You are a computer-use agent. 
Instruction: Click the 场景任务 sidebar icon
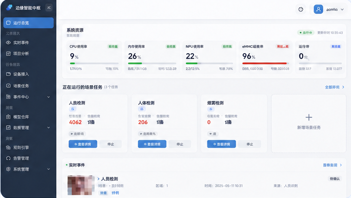(x=8, y=86)
